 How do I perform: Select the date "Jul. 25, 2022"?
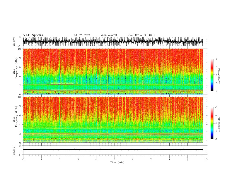point(82,35)
